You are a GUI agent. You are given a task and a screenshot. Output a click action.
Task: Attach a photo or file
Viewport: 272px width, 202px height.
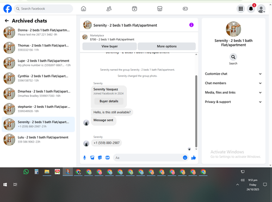point(92,157)
